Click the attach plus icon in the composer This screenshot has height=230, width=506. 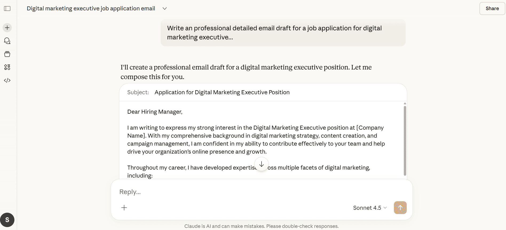click(124, 208)
